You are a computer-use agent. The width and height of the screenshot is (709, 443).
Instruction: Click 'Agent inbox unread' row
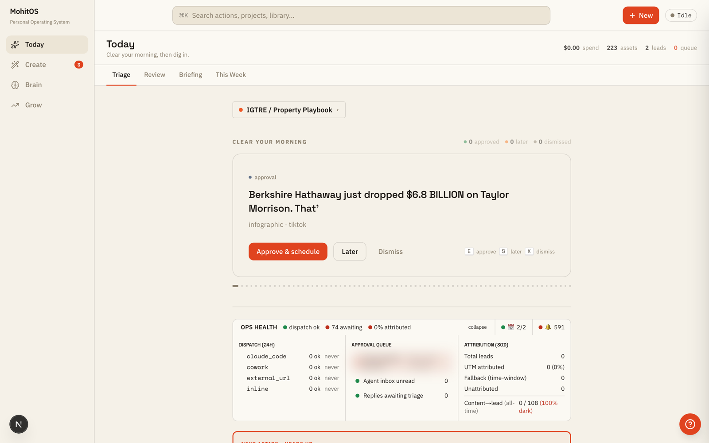[x=401, y=381]
